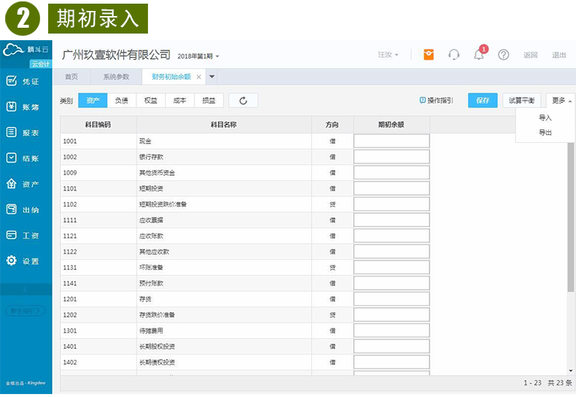Click the beginner guide button in sidebar
Image resolution: width=576 pixels, height=397 pixels.
pyautogui.click(x=26, y=311)
